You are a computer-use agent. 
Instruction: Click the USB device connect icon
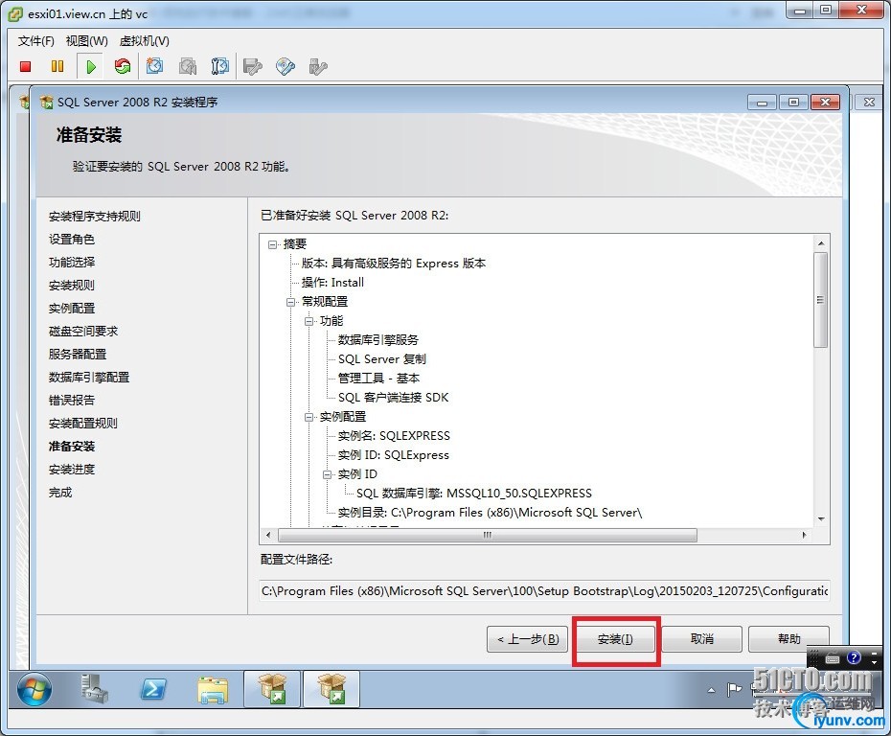pos(318,66)
